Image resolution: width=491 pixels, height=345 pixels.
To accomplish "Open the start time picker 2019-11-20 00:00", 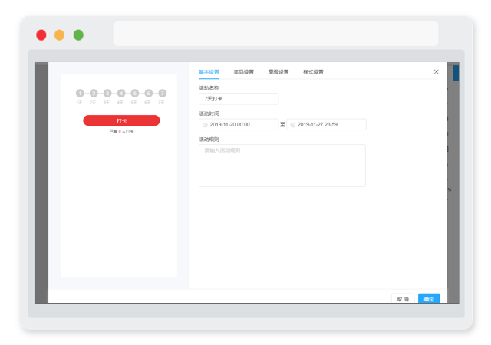I will (x=239, y=124).
